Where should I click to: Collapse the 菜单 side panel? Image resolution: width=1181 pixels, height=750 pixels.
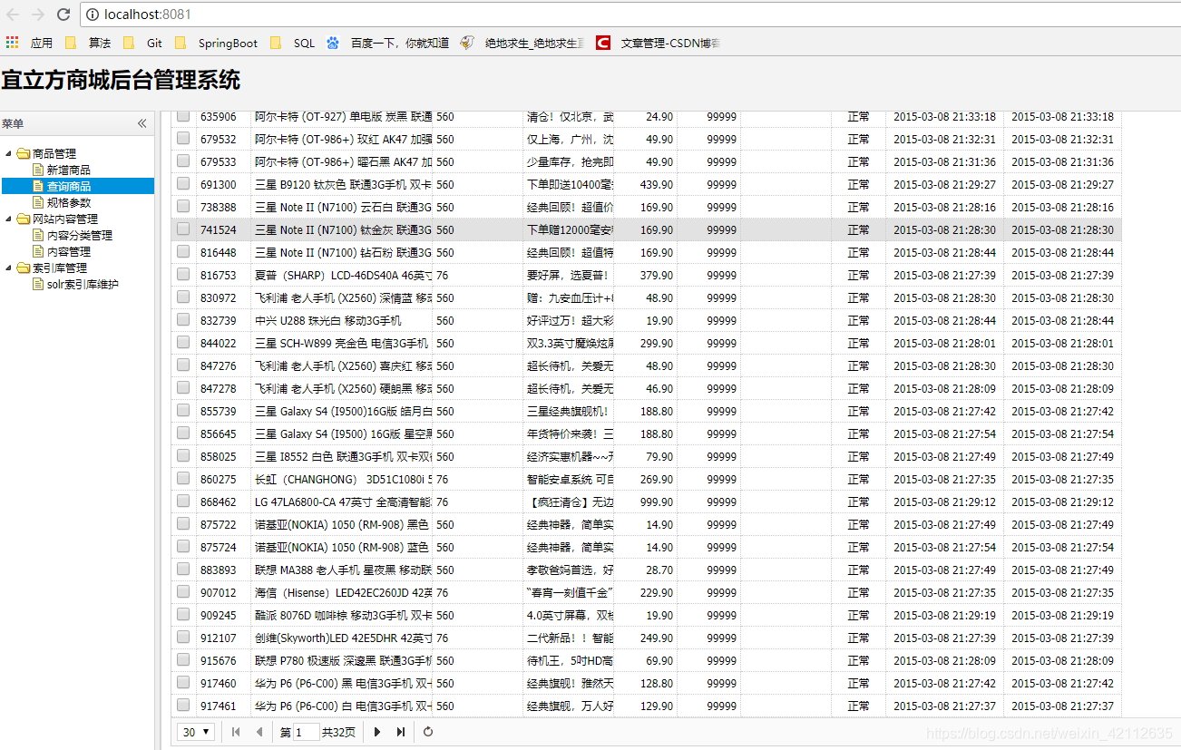pos(142,123)
